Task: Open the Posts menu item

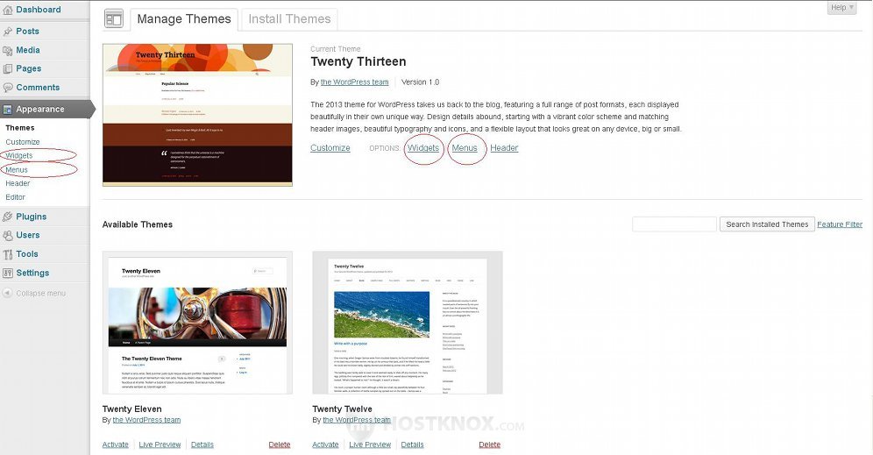Action: (x=27, y=32)
